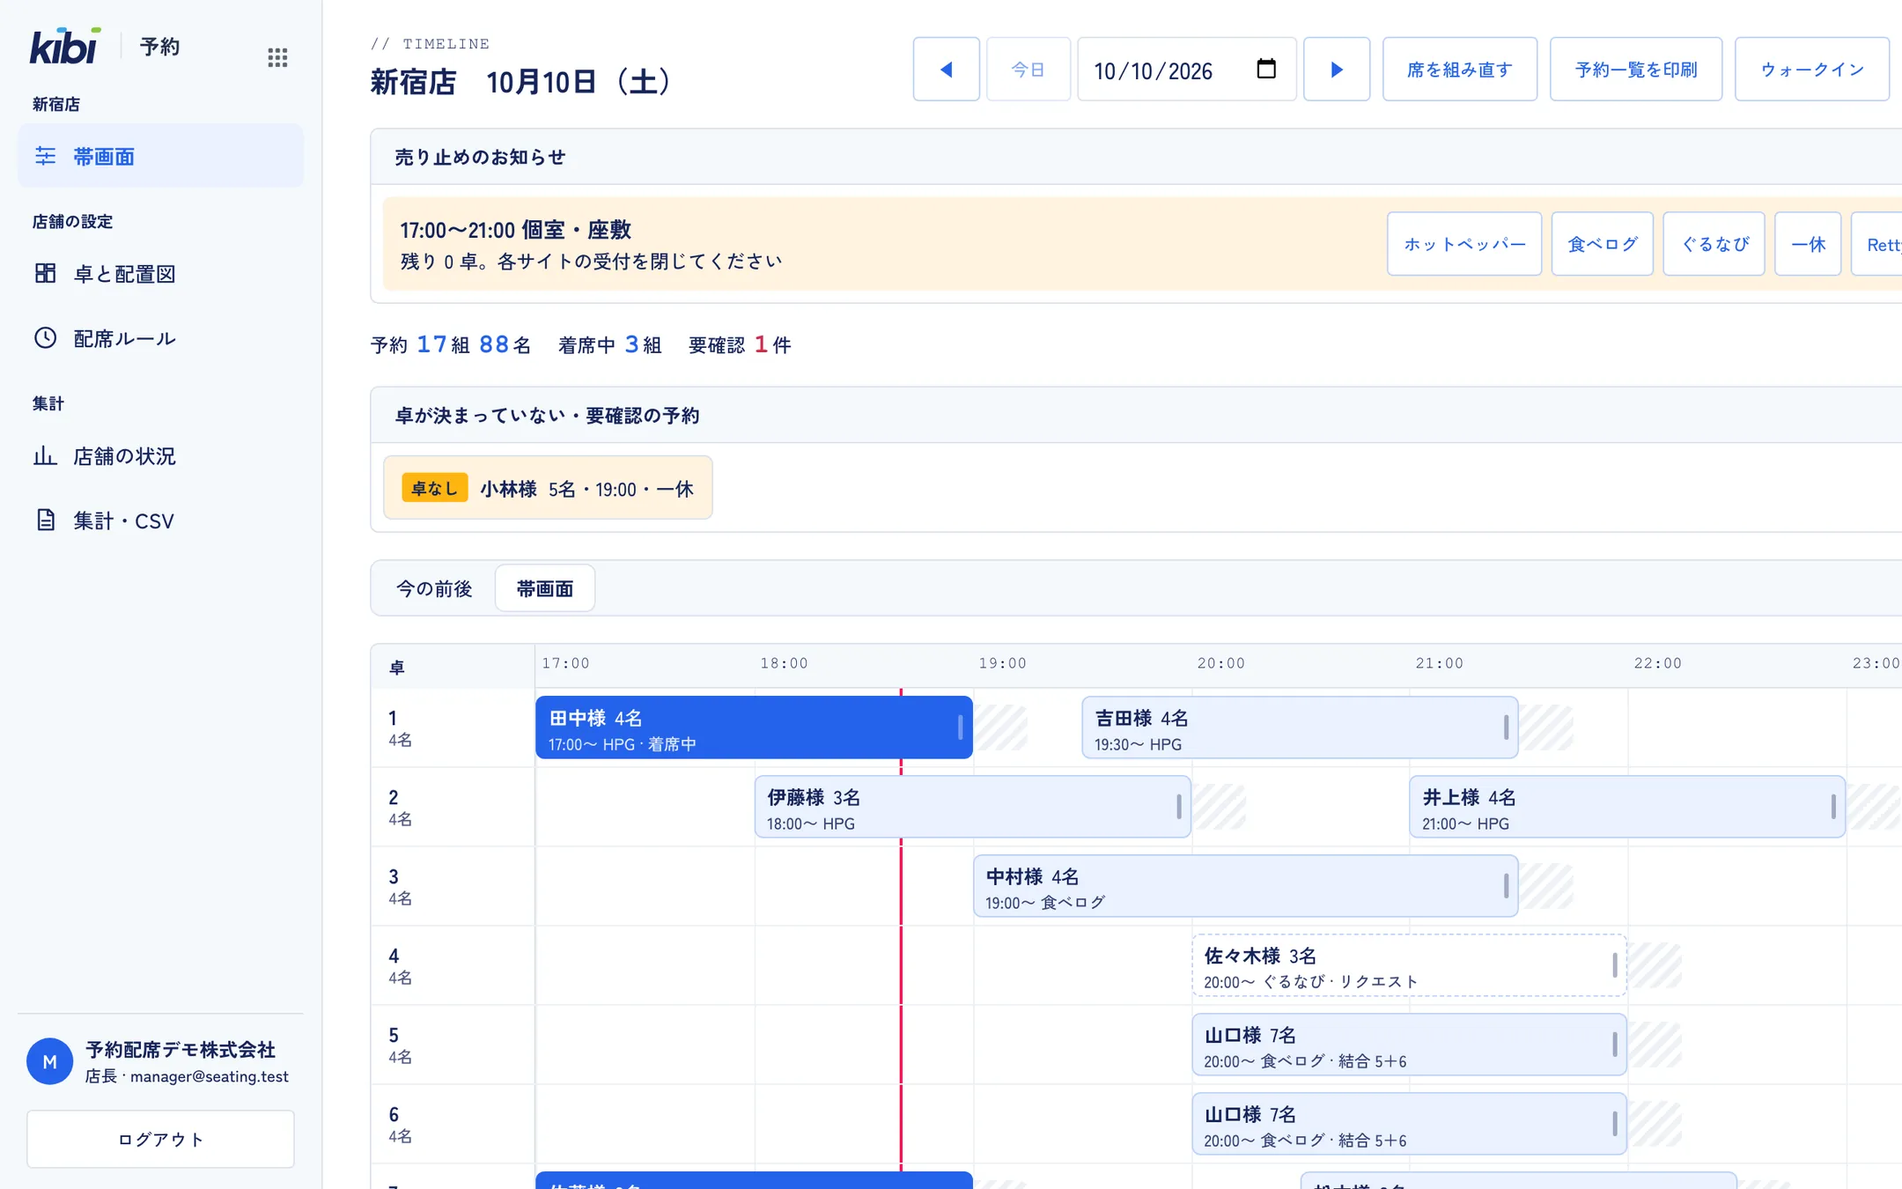Click 予約一覧を印刷 button
1902x1189 pixels.
click(1635, 69)
